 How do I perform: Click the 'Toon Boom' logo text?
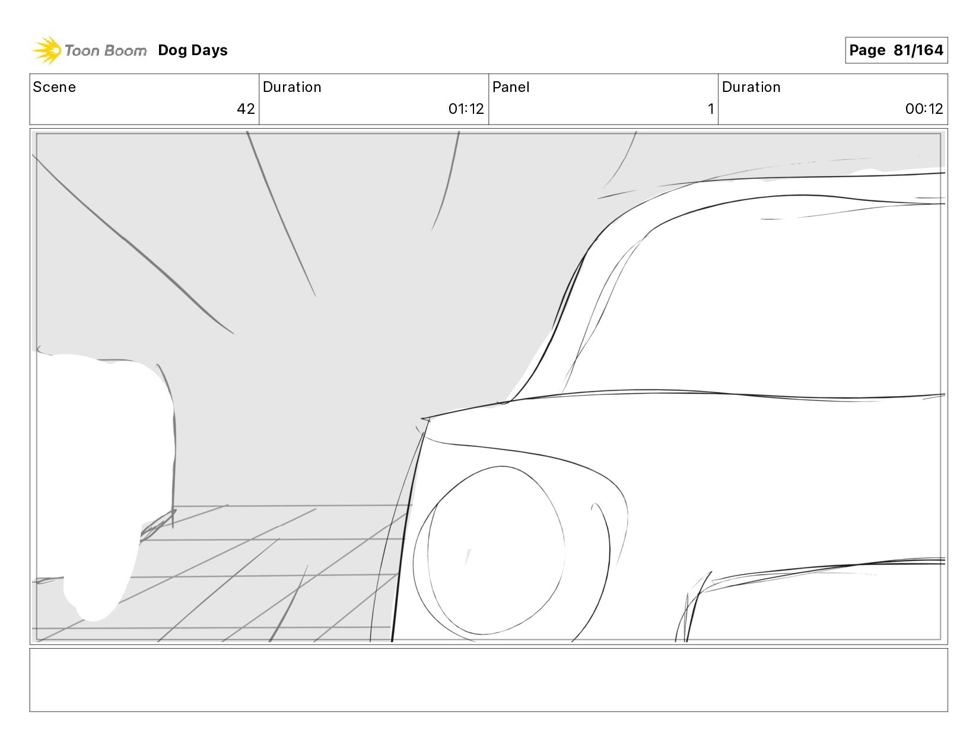(106, 50)
